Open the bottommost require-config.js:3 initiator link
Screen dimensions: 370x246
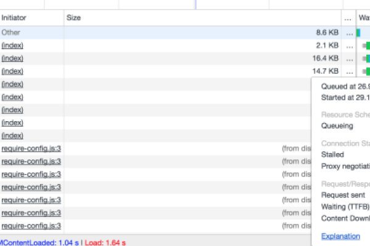click(31, 226)
